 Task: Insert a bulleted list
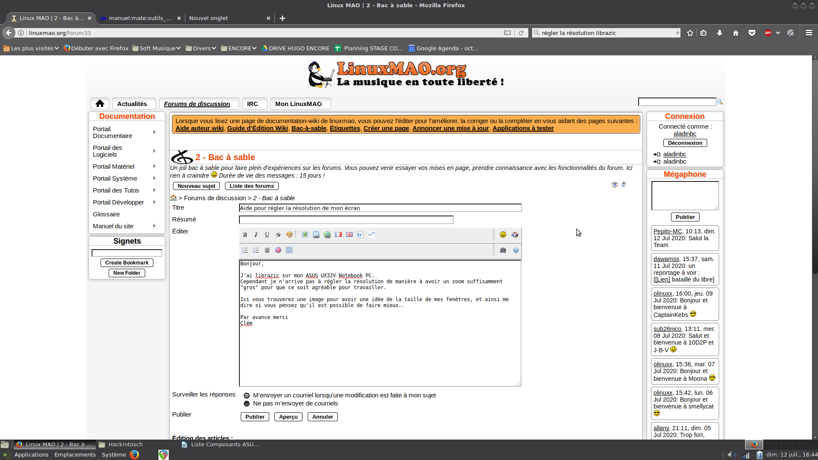click(245, 250)
